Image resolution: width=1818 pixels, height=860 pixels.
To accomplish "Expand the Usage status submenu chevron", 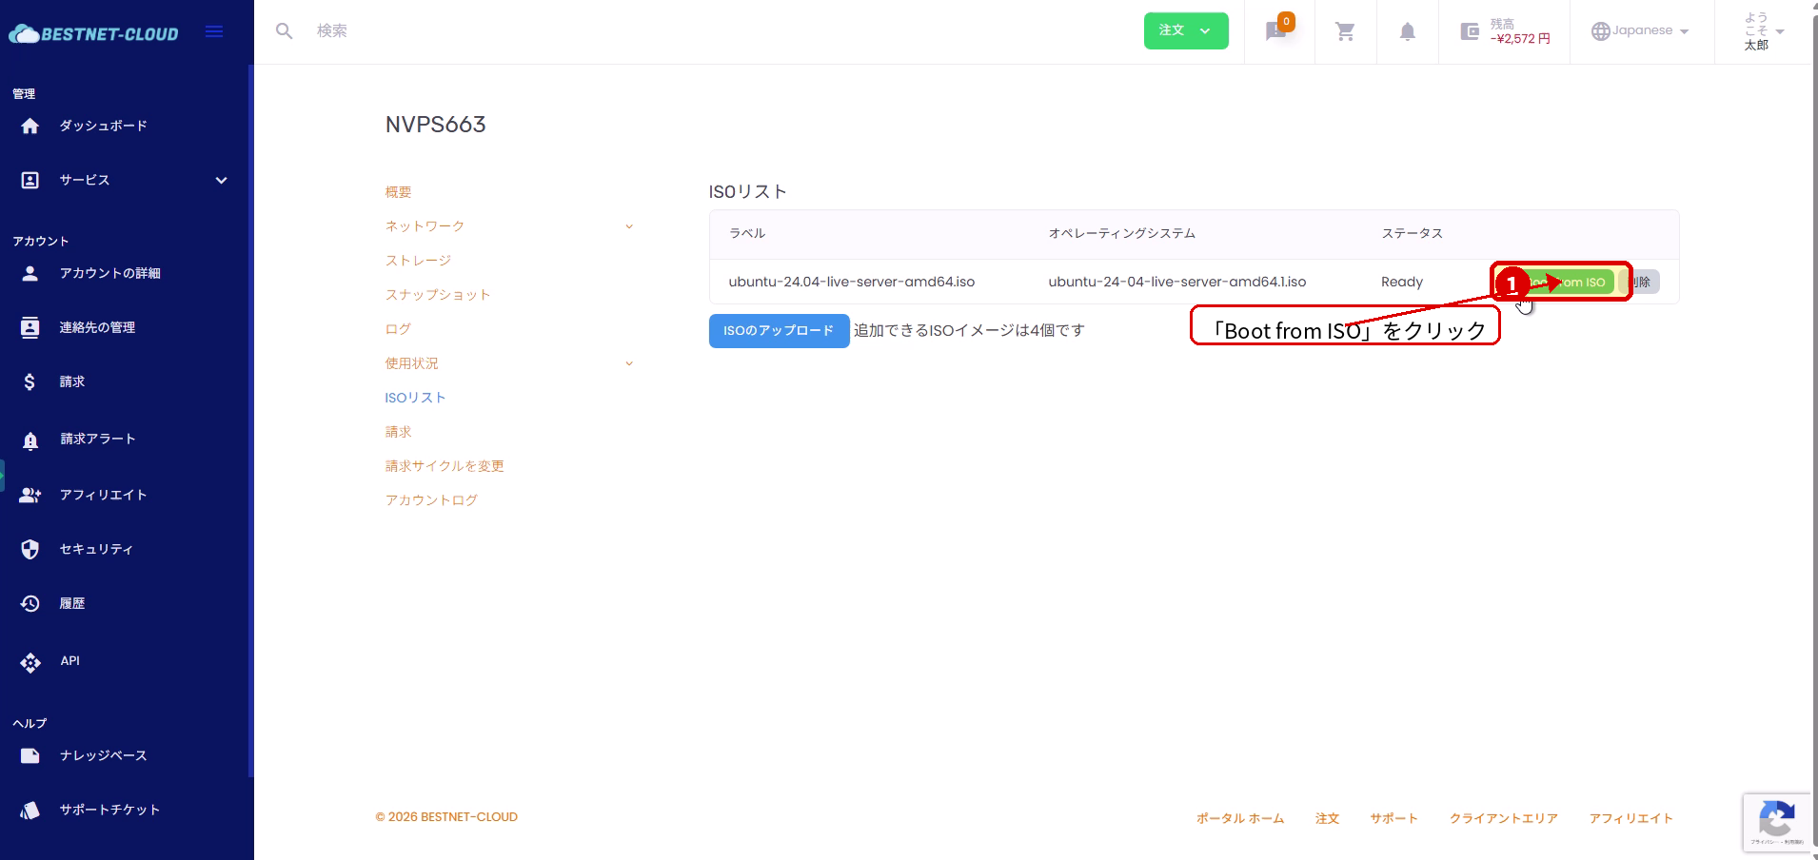I will click(x=628, y=363).
